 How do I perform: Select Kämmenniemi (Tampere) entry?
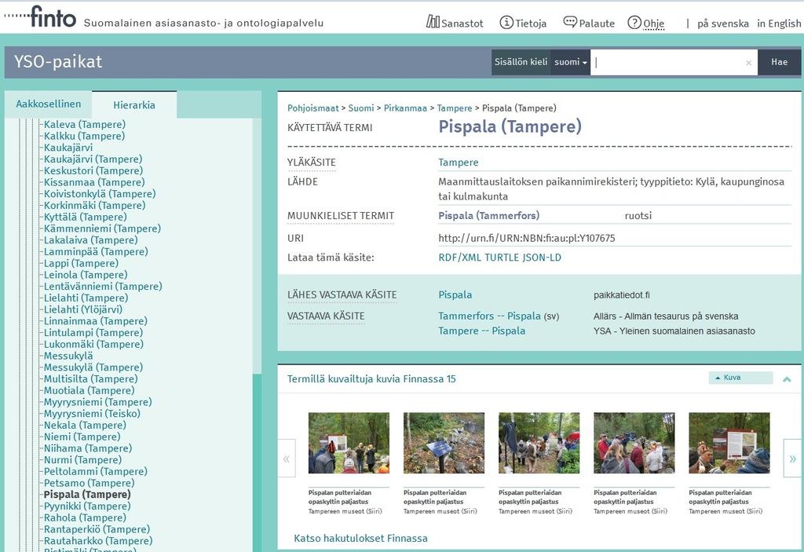point(102,228)
